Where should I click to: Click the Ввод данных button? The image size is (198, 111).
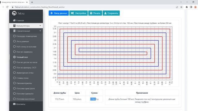point(59,13)
